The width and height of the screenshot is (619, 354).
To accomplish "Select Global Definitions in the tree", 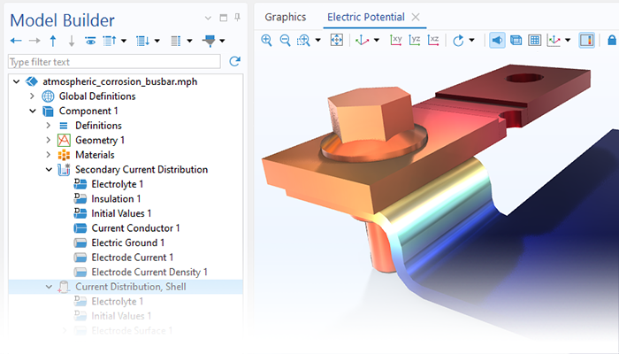I will click(97, 96).
